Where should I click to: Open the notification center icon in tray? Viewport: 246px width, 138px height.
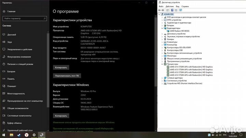(x=241, y=135)
